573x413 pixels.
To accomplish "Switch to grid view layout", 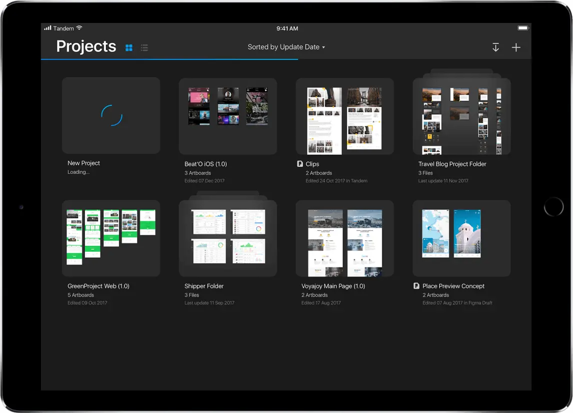I will 129,48.
